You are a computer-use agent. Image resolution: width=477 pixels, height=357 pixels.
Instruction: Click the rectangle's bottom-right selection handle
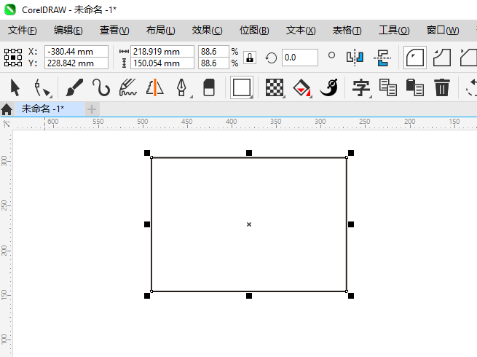[x=351, y=296]
